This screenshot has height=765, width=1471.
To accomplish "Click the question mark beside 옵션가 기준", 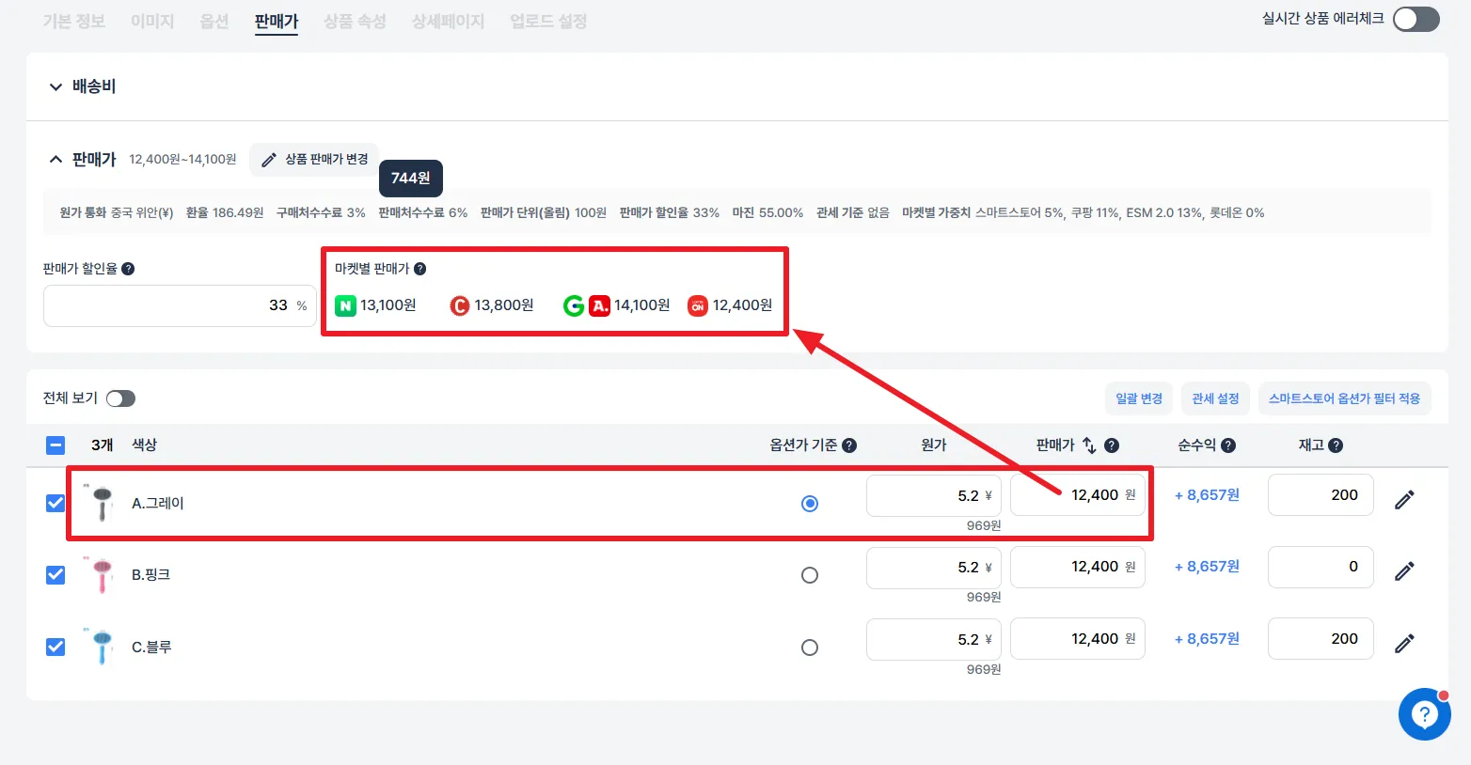I will (x=850, y=445).
